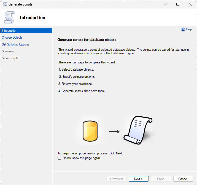
Task: Go to the Choose Objects step
Action: click(12, 37)
